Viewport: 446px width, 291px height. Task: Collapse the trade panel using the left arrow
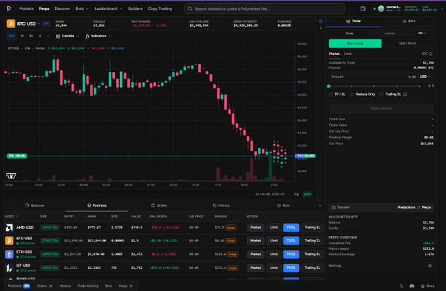click(321, 28)
